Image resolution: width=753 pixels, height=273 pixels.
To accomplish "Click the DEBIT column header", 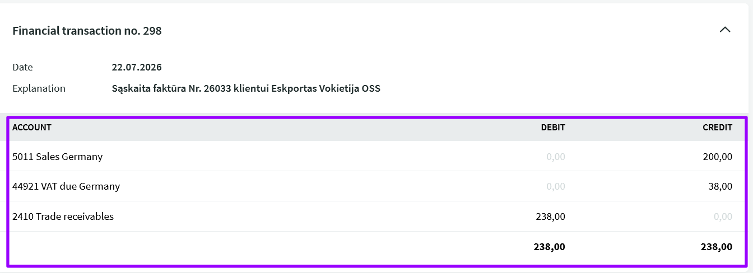I will click(553, 128).
